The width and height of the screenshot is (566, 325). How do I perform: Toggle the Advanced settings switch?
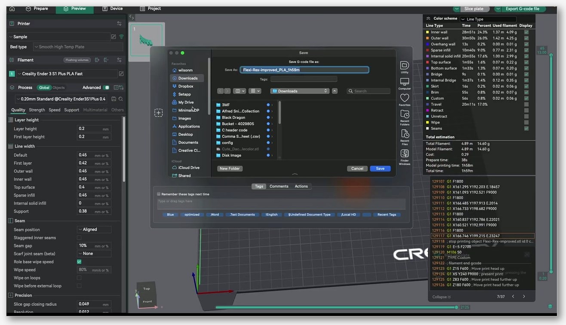[106, 88]
